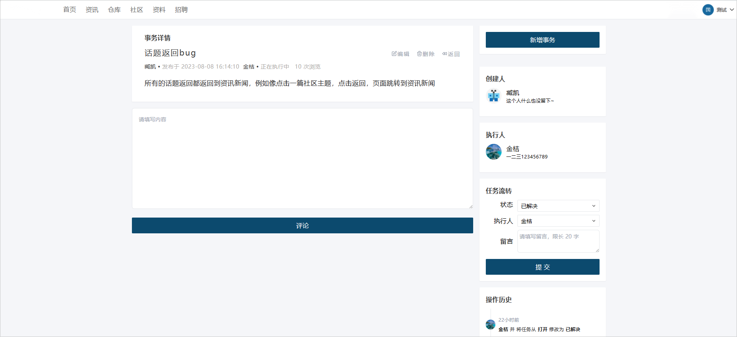The image size is (737, 337).
Task: Click the executor 金桔 avatar image
Action: coord(494,152)
